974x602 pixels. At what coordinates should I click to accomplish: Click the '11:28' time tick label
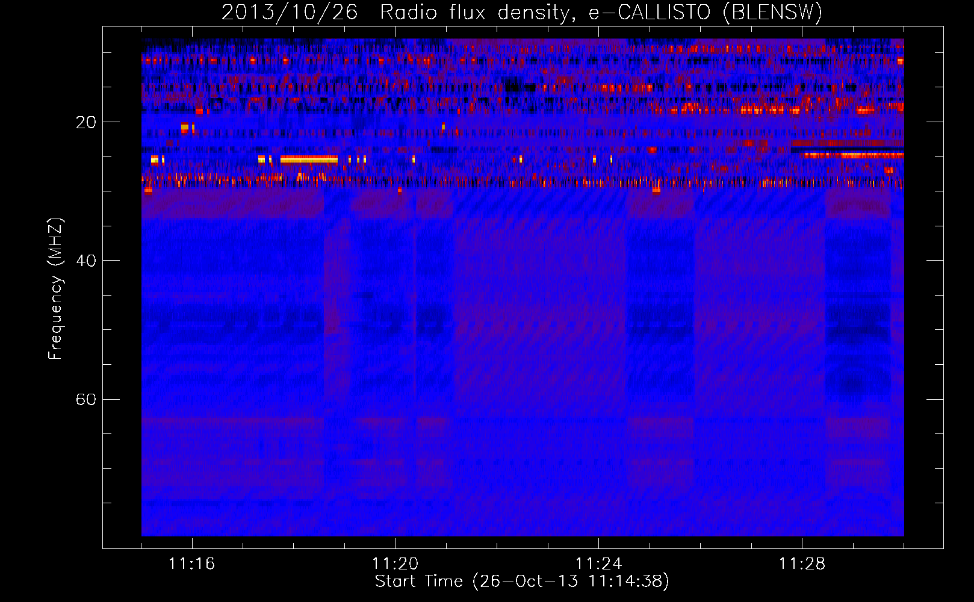coord(802,564)
